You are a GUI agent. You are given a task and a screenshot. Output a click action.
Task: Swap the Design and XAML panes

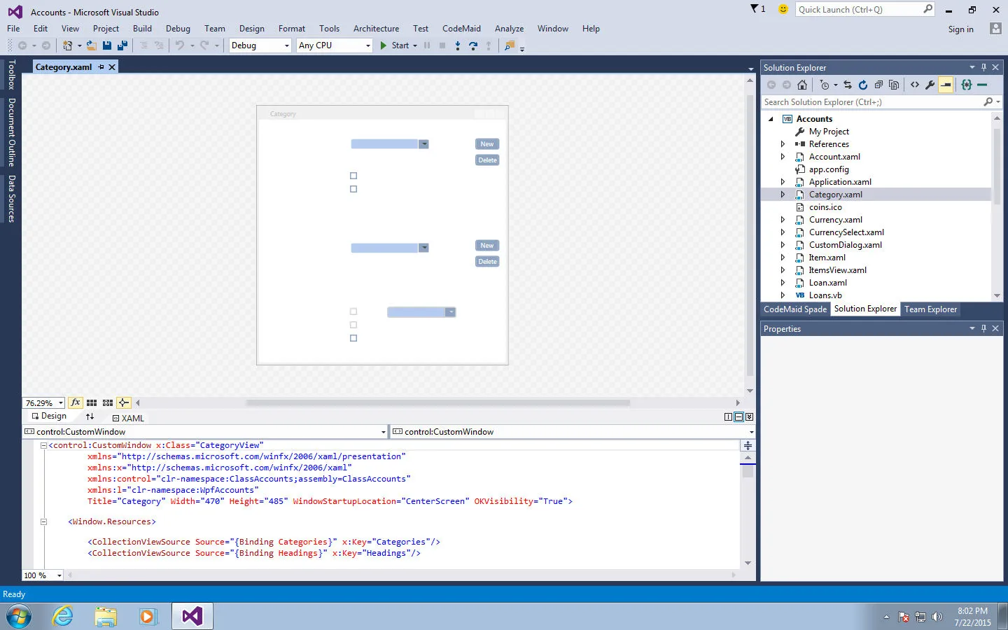tap(90, 416)
